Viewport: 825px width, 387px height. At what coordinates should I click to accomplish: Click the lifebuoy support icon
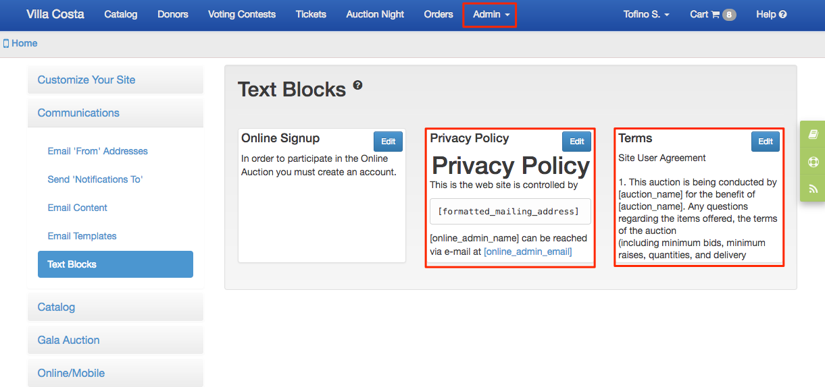pos(813,162)
